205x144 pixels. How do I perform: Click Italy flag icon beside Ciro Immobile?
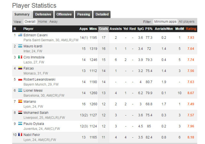(x=20, y=57)
